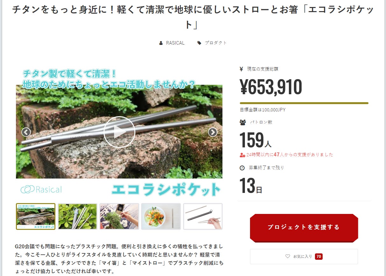The width and height of the screenshot is (386, 276).
Task: Select first thumbnail with エコラシポケット banner
Action: (36, 216)
